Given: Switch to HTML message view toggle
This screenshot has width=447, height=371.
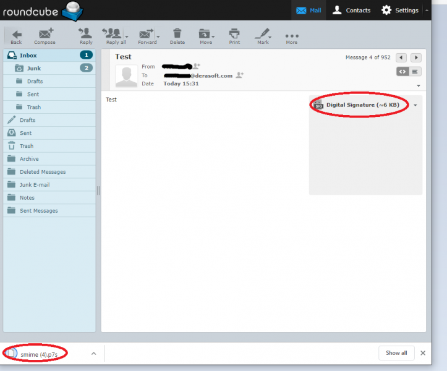Looking at the screenshot, I should (402, 72).
